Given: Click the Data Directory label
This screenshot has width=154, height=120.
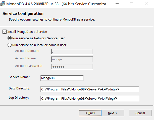Looking at the screenshot, I should pos(20,88).
